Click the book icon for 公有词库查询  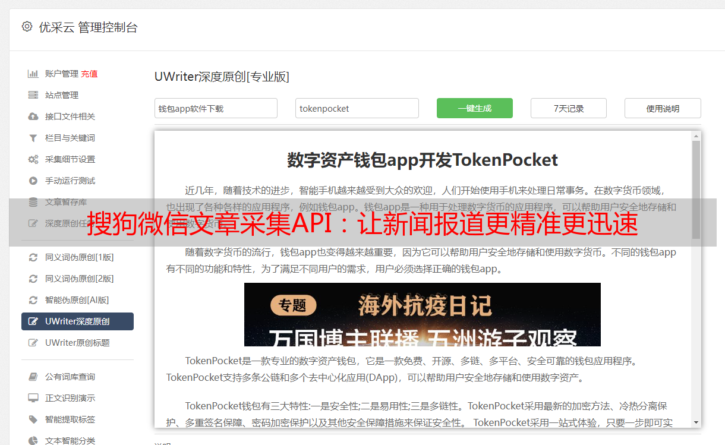[x=33, y=377]
